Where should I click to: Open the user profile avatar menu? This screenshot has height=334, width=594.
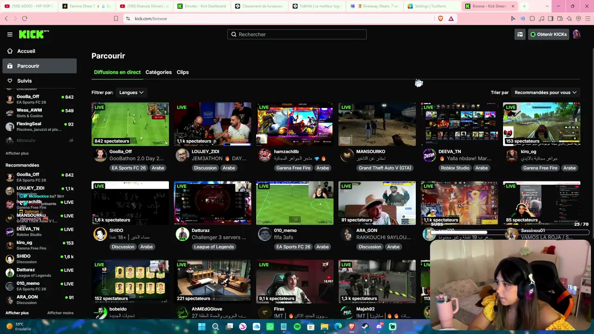pyautogui.click(x=576, y=34)
